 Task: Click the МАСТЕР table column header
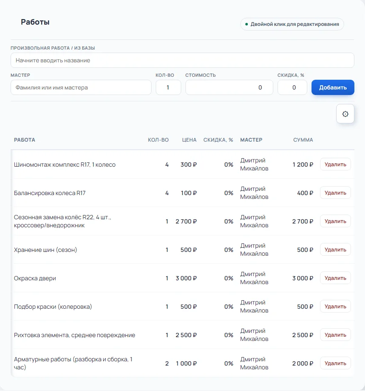tap(251, 140)
